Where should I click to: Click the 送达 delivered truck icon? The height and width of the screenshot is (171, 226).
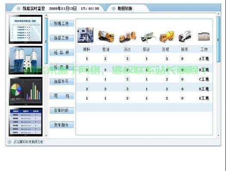pyautogui.click(x=127, y=37)
